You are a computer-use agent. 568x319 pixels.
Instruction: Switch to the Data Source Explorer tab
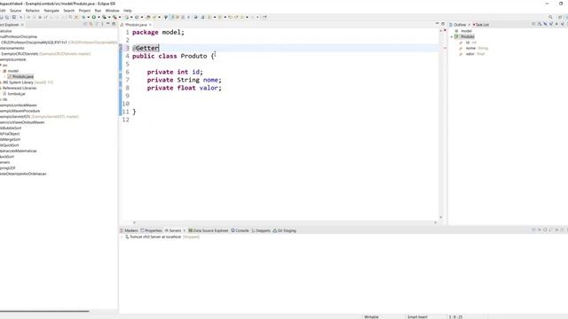click(209, 230)
